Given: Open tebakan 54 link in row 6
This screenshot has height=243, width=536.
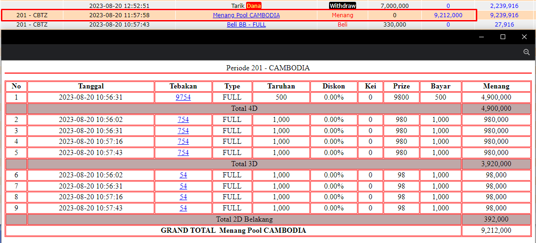Looking at the screenshot, I should [183, 175].
